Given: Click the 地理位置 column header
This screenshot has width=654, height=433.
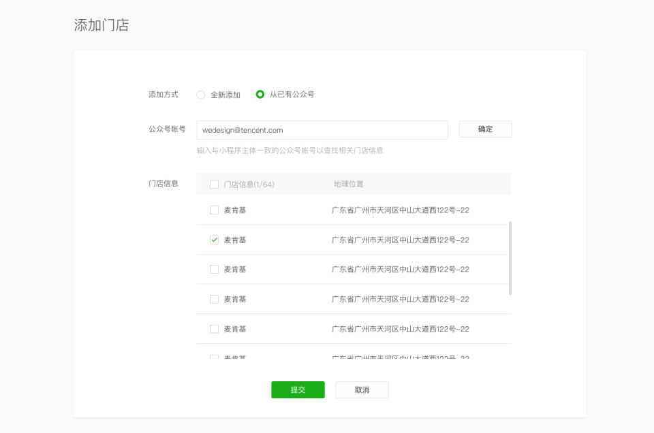Looking at the screenshot, I should pyautogui.click(x=348, y=185).
